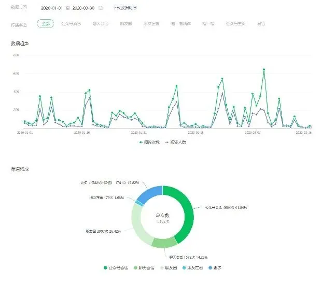Select the medium green 聊天会话 donut segment

pos(164,242)
